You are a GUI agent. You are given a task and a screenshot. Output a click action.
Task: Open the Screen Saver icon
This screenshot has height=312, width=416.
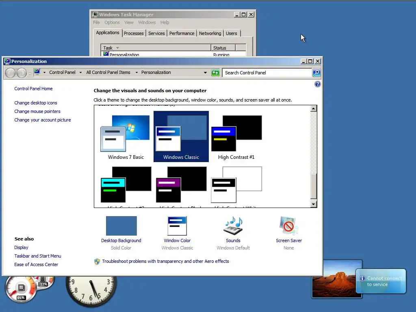pyautogui.click(x=288, y=226)
